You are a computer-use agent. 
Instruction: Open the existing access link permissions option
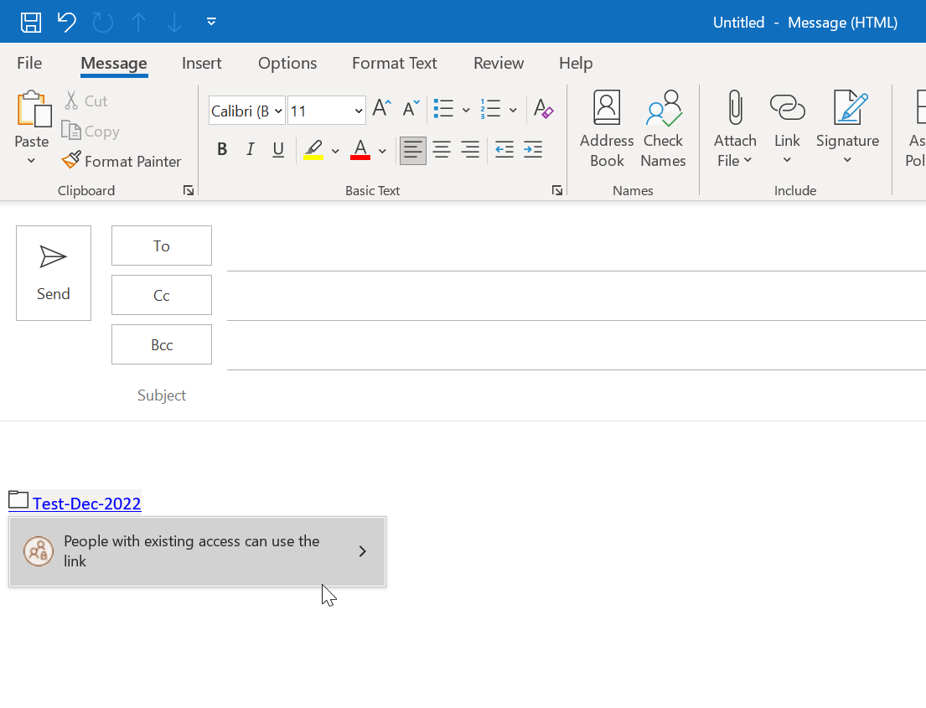click(x=197, y=551)
